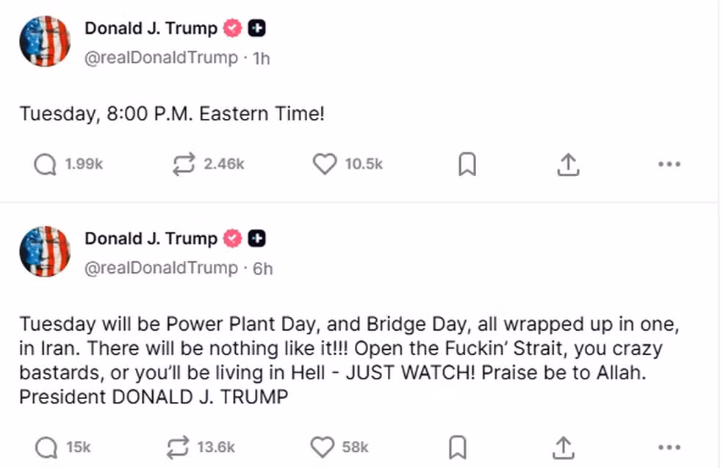Screen dimensions: 723x468
Task: Open the profile avatar on the 1h post
Action: [45, 41]
